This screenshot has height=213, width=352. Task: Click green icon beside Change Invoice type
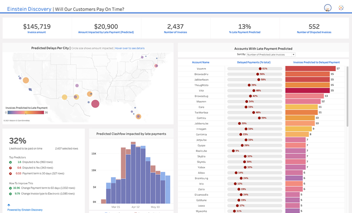point(11,194)
